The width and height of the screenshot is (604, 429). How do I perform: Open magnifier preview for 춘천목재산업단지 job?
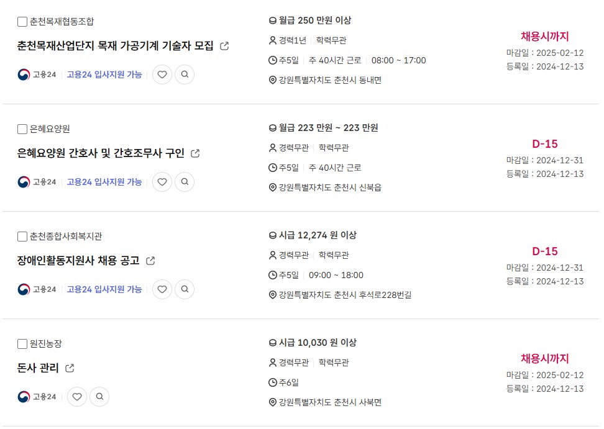tap(185, 75)
